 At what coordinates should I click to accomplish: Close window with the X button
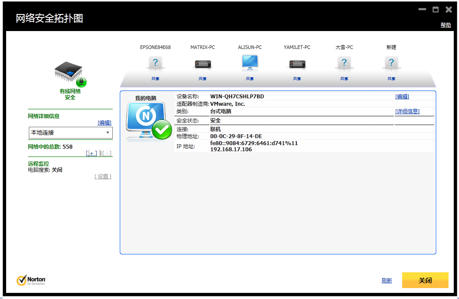point(449,10)
